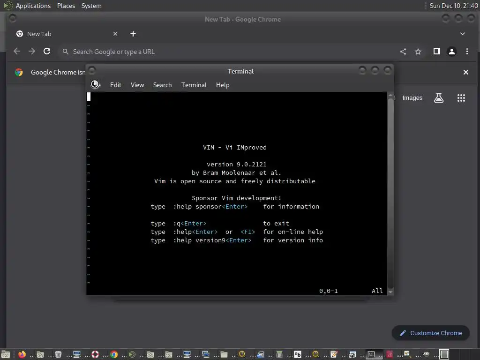The height and width of the screenshot is (360, 480).
Task: Click the clock showing Sun Dec 10, 21:40
Action: tap(453, 6)
